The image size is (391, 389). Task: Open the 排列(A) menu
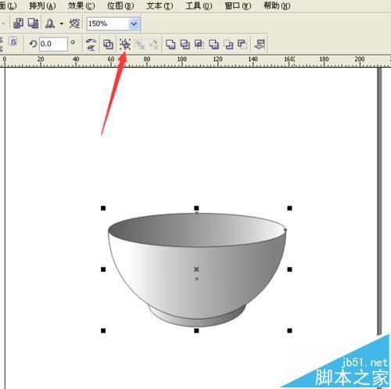(42, 5)
